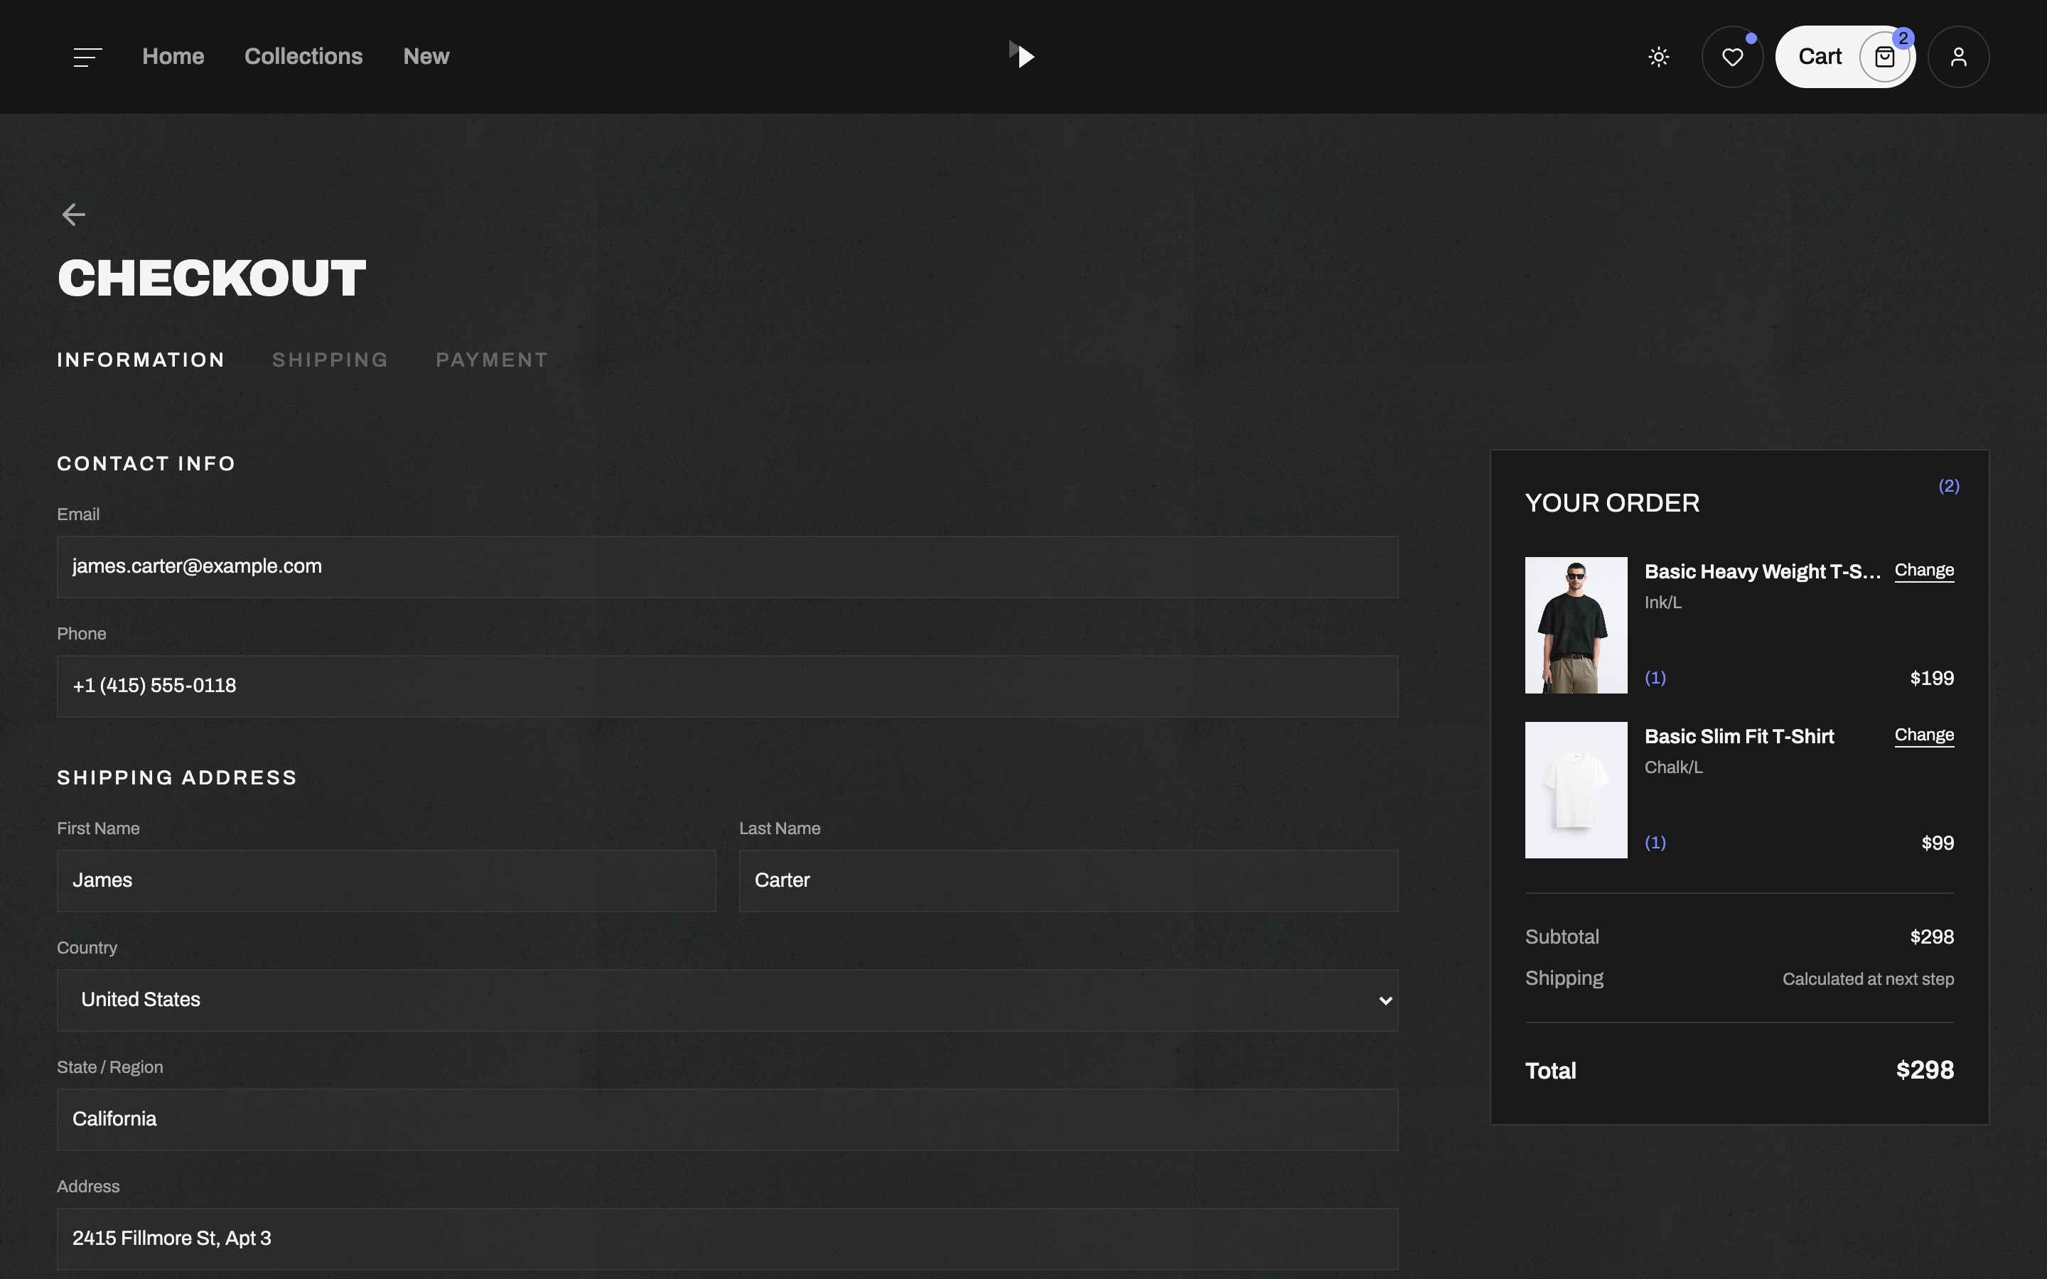
Task: Open New in navigation
Action: (426, 57)
